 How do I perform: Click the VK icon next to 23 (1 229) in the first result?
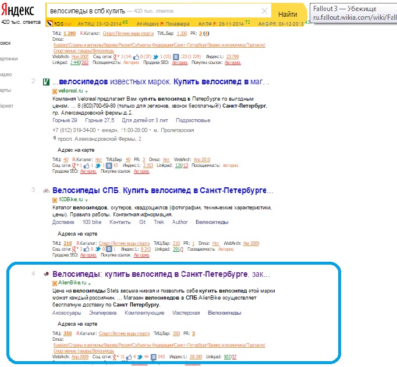pos(176,57)
